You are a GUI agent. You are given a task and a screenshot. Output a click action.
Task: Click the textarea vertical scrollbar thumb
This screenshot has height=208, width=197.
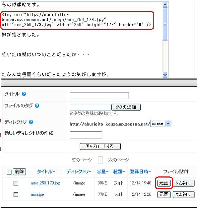pos(165,24)
